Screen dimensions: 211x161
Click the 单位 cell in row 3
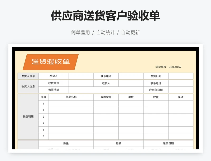point(131,117)
